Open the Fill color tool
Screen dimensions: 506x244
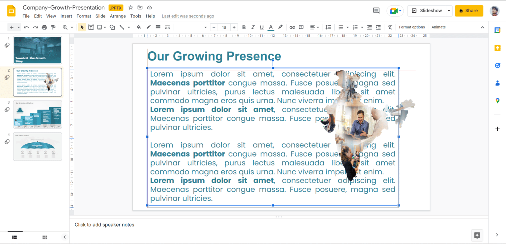coord(139,27)
